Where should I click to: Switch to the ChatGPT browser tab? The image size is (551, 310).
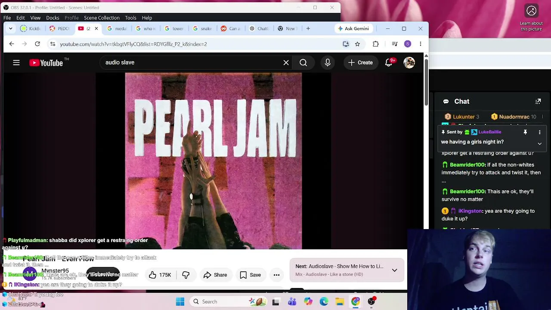pos(259,28)
